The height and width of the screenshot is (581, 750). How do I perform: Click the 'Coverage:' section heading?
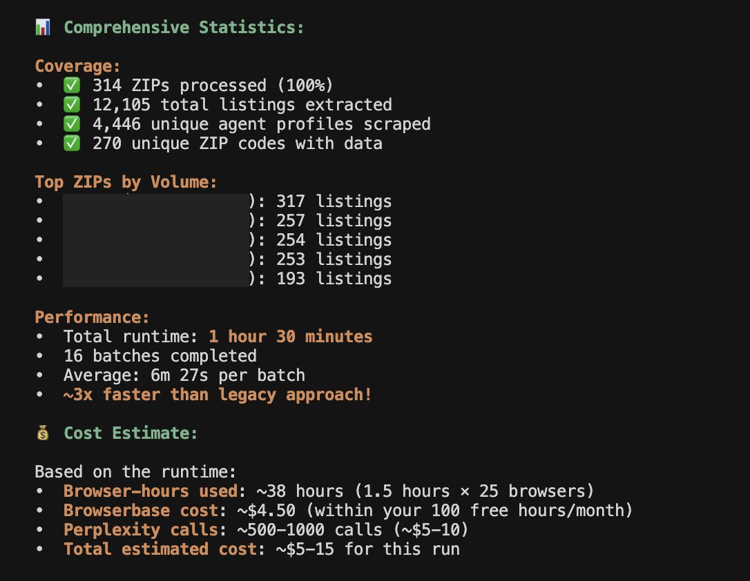coord(77,66)
